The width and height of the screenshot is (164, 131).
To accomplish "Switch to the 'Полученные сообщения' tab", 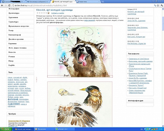I will pyautogui.click(x=38, y=2).
